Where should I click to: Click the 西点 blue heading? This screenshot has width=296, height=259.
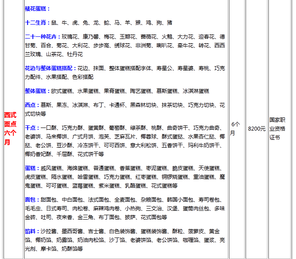coord(31,105)
